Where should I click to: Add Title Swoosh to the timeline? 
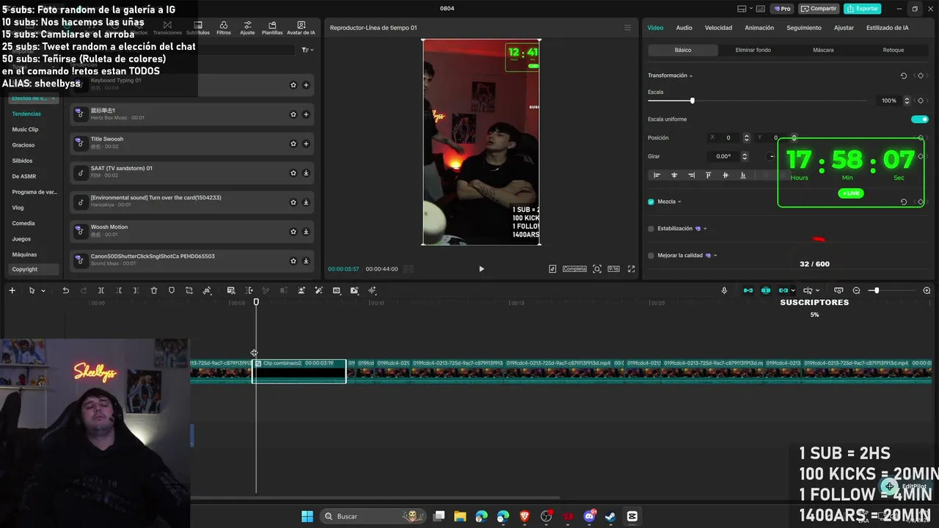pyautogui.click(x=306, y=144)
